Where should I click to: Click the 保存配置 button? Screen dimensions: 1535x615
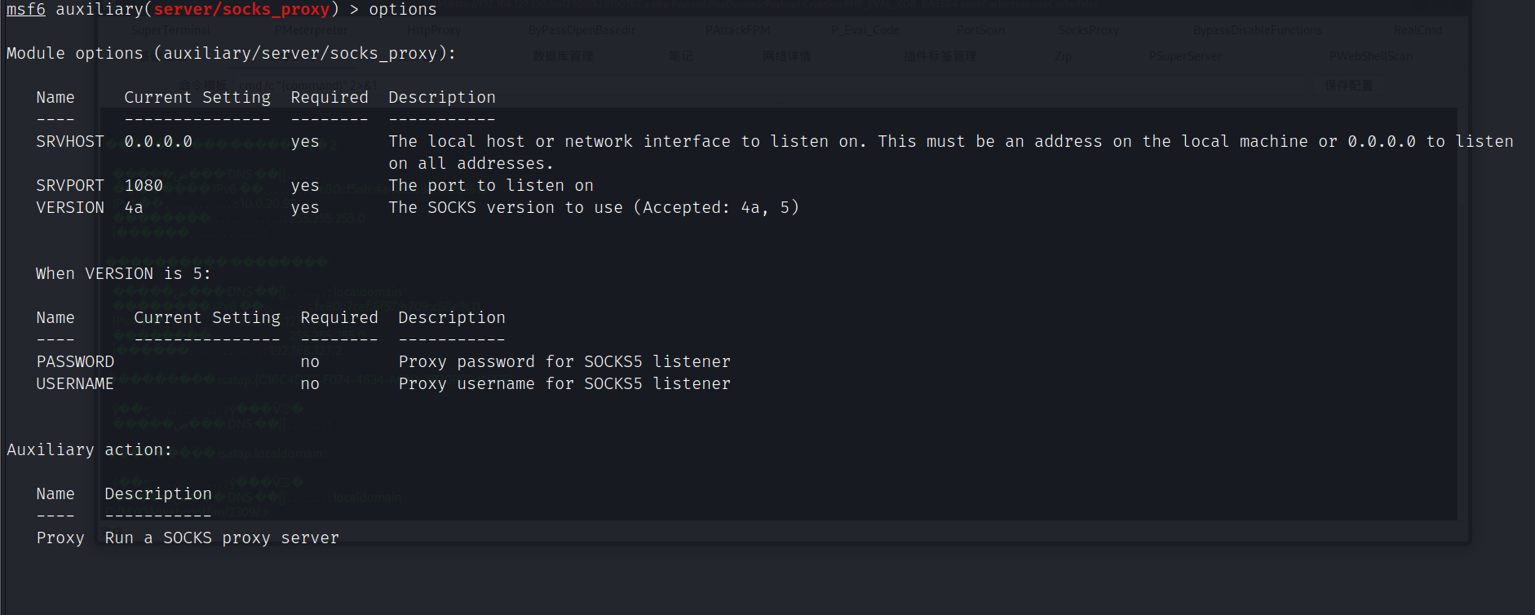click(1348, 86)
